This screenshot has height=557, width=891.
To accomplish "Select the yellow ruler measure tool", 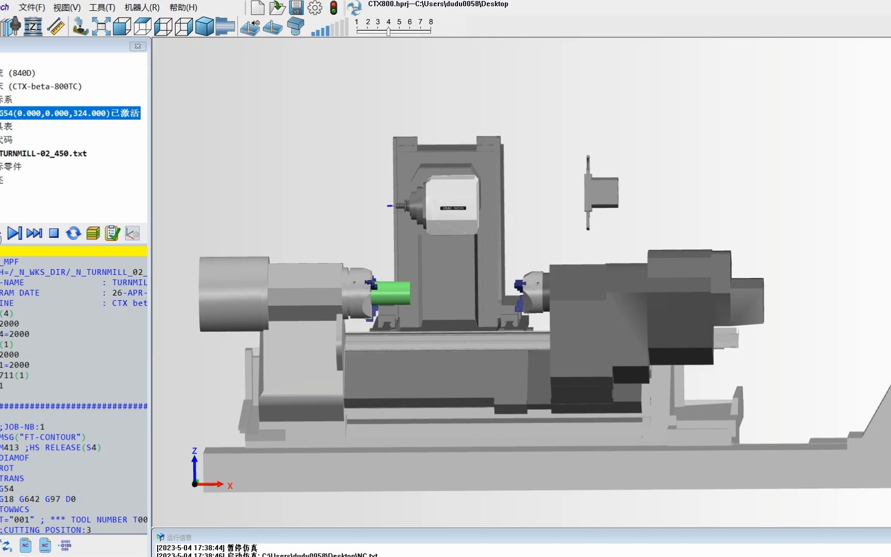I will coord(56,26).
